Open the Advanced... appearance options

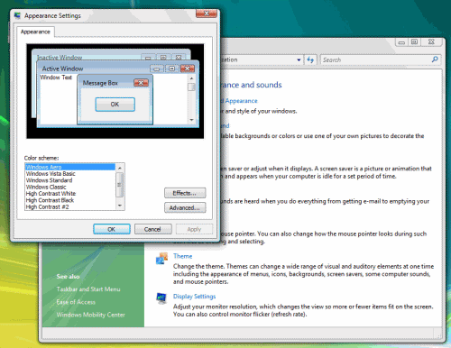point(185,207)
